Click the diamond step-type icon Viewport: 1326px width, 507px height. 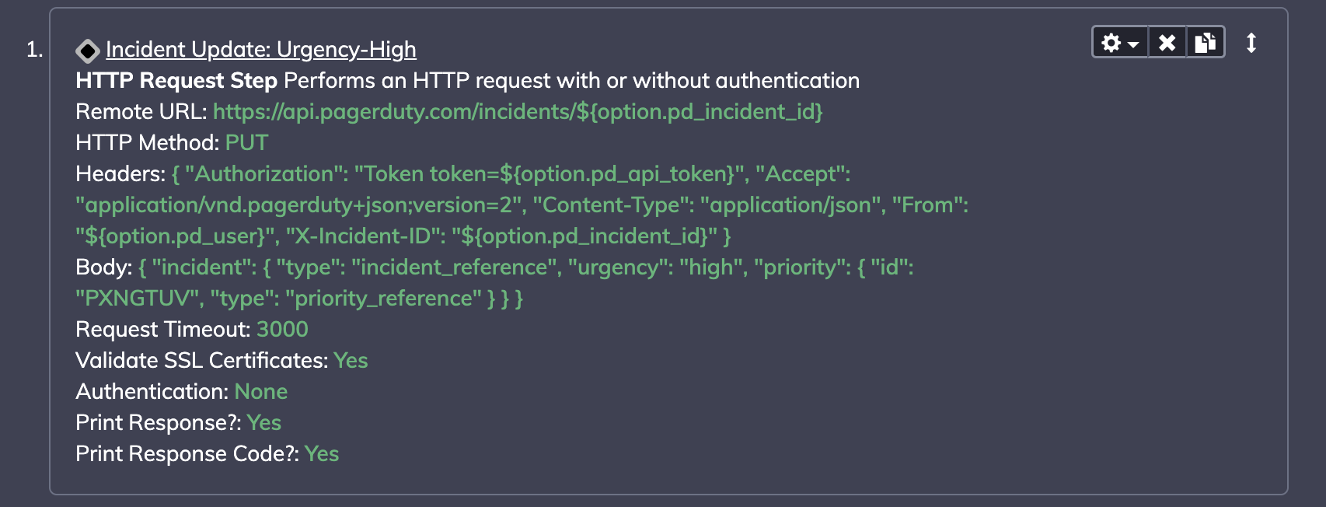pos(88,51)
